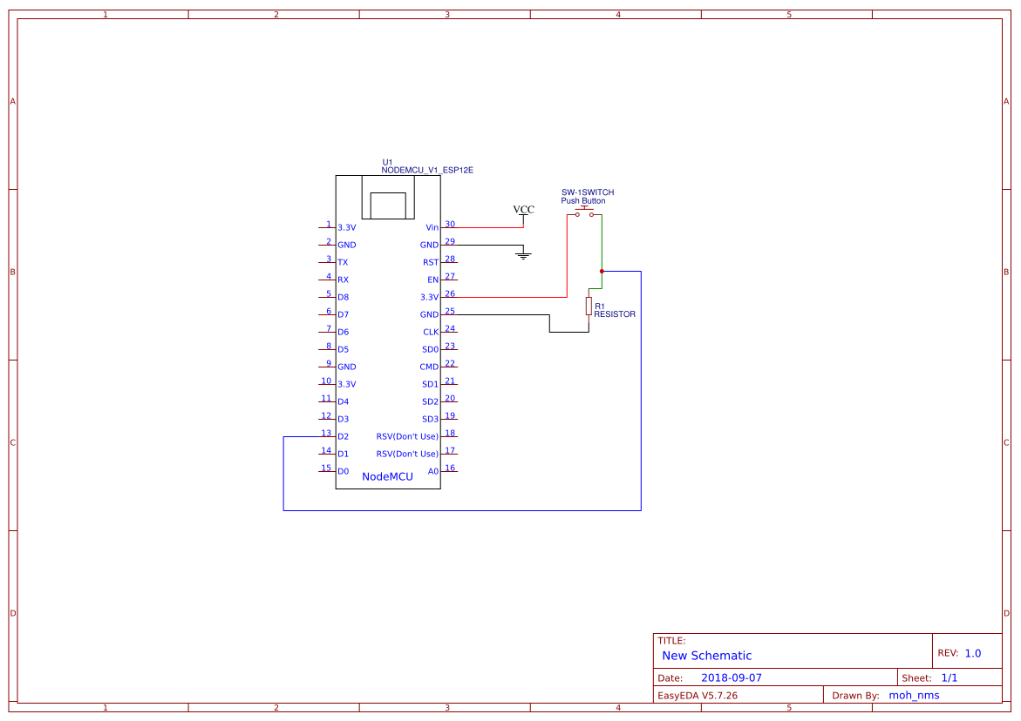The width and height of the screenshot is (1021, 721).
Task: Click the NODEMCU_V1_ESP12E part name
Action: point(427,171)
